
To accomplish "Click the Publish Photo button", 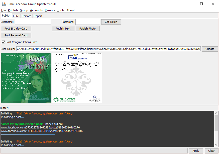I will (x=87, y=29).
